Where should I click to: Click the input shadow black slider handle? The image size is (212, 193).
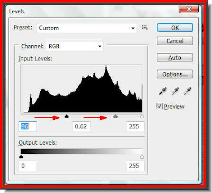point(66,116)
